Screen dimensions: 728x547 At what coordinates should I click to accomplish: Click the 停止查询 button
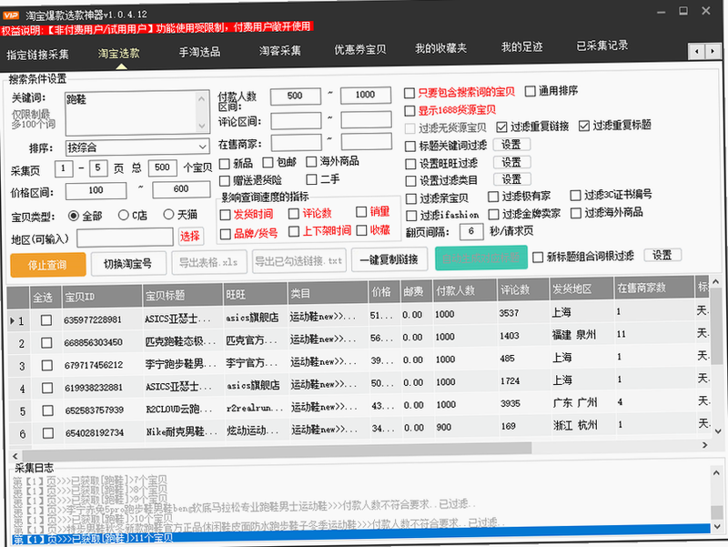tap(48, 265)
